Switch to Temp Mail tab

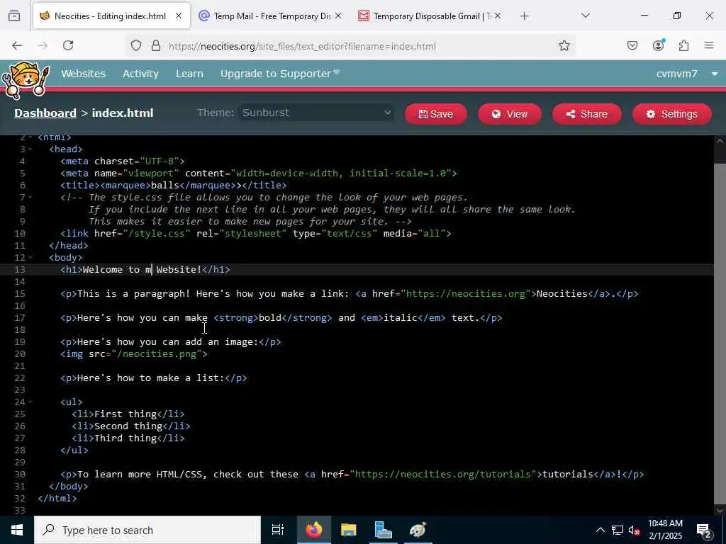(x=271, y=16)
